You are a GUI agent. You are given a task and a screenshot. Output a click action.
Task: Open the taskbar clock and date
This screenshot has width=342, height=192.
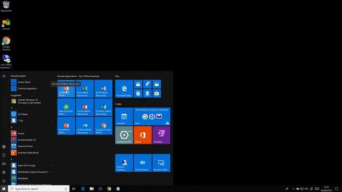pyautogui.click(x=327, y=189)
